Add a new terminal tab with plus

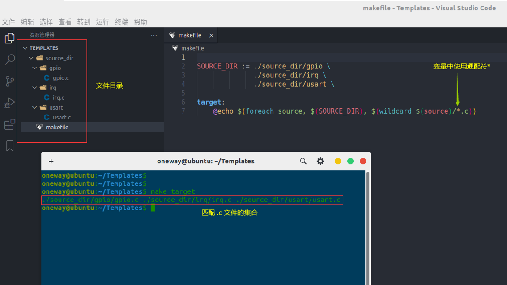tap(51, 161)
